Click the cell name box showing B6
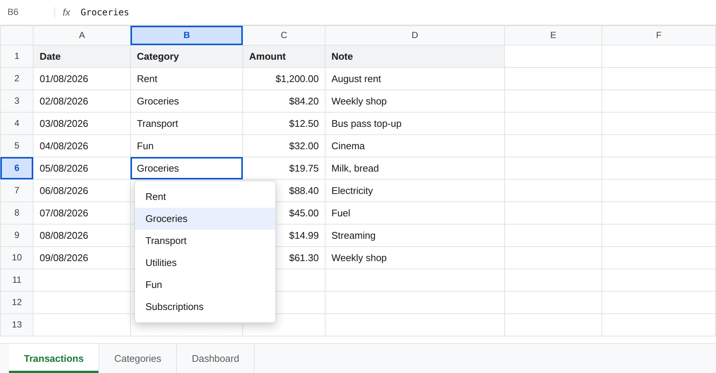Viewport: 716px width, 373px height. (x=28, y=12)
